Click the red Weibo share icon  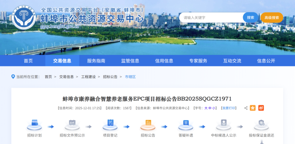tap(261, 108)
